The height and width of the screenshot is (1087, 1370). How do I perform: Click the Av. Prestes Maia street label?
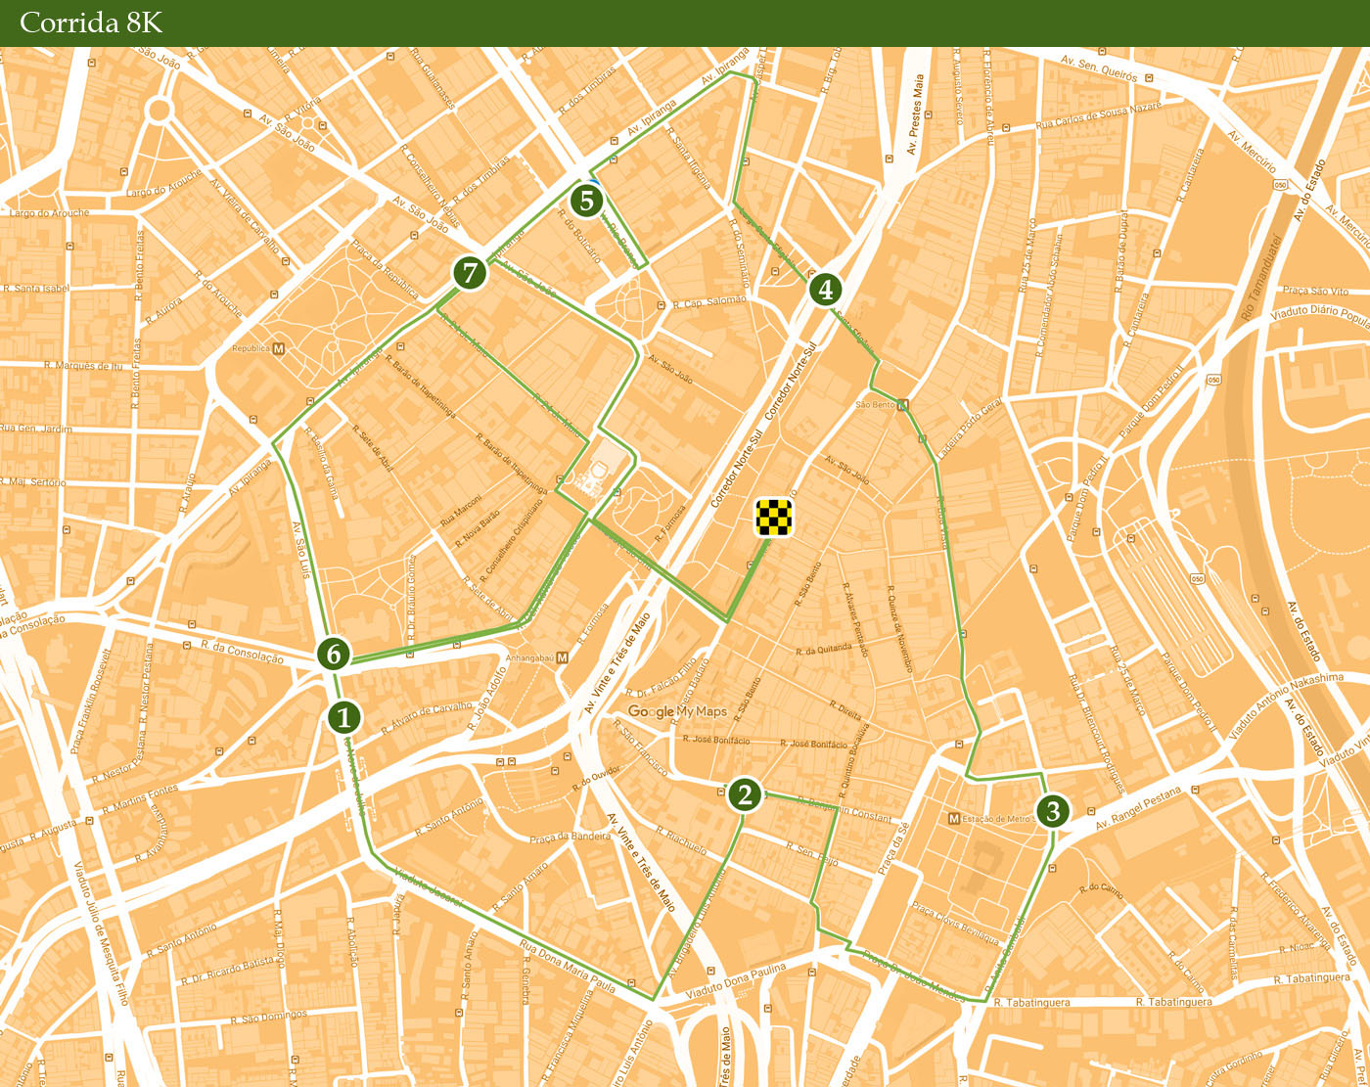click(915, 115)
